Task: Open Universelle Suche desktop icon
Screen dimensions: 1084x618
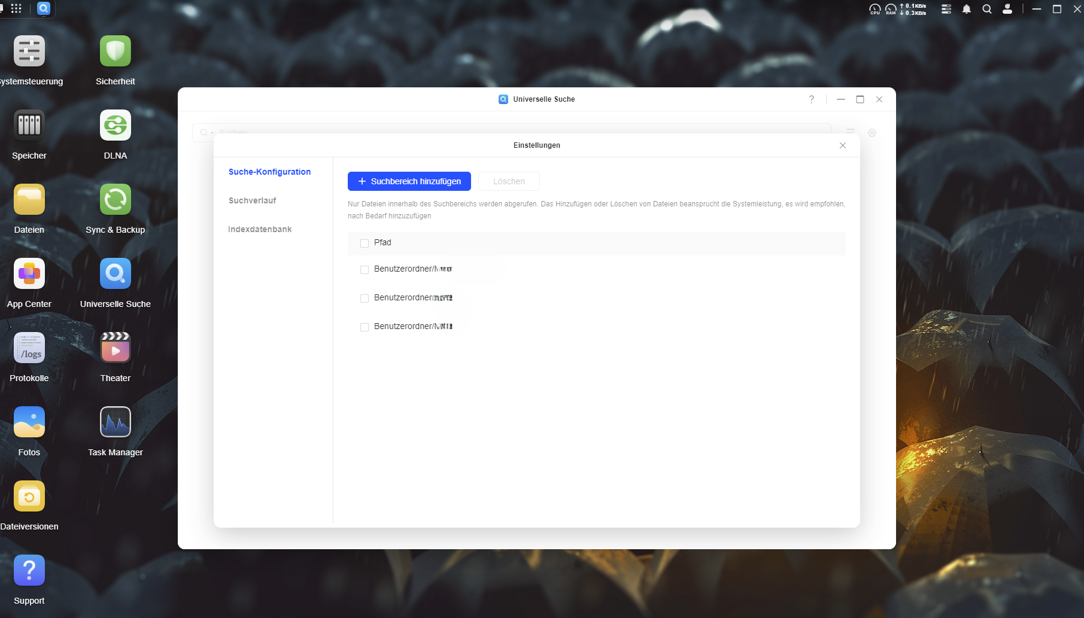Action: (116, 273)
